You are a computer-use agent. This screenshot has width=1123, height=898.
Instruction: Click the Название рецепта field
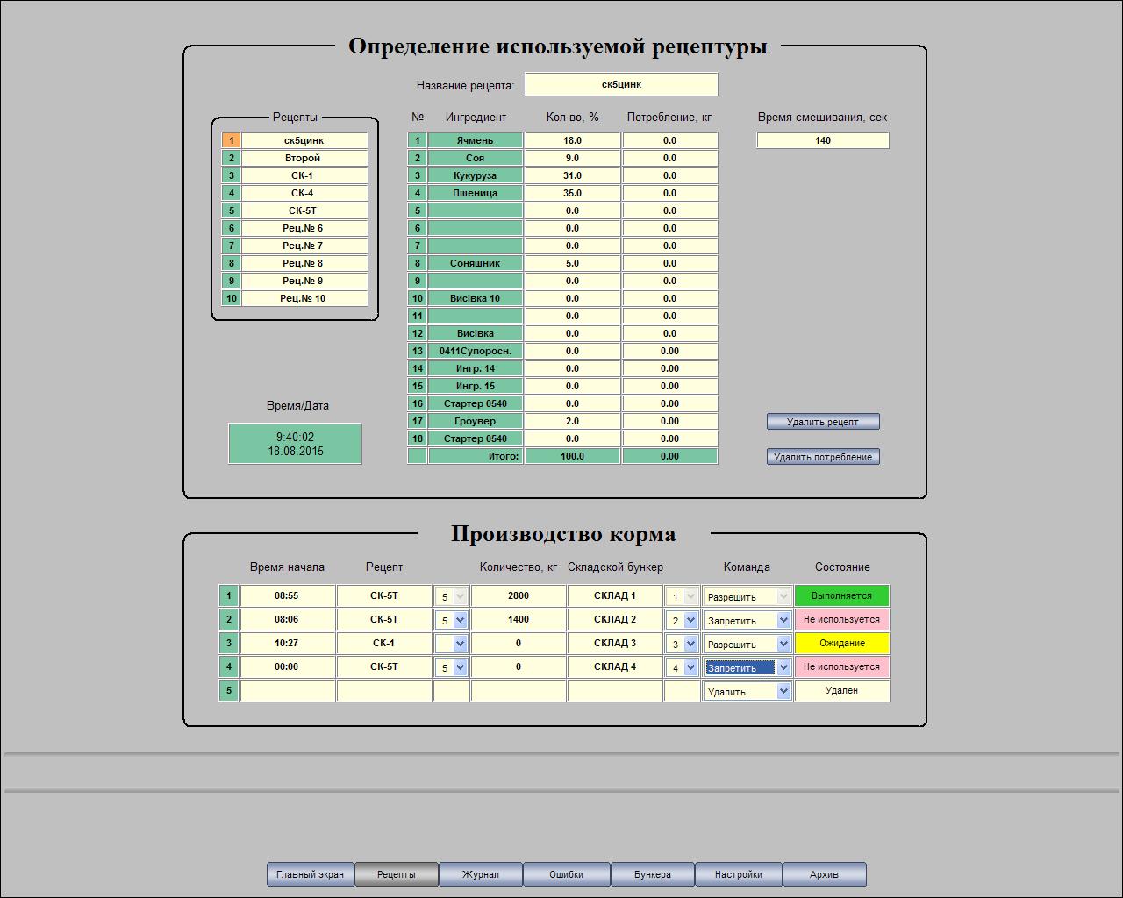621,85
